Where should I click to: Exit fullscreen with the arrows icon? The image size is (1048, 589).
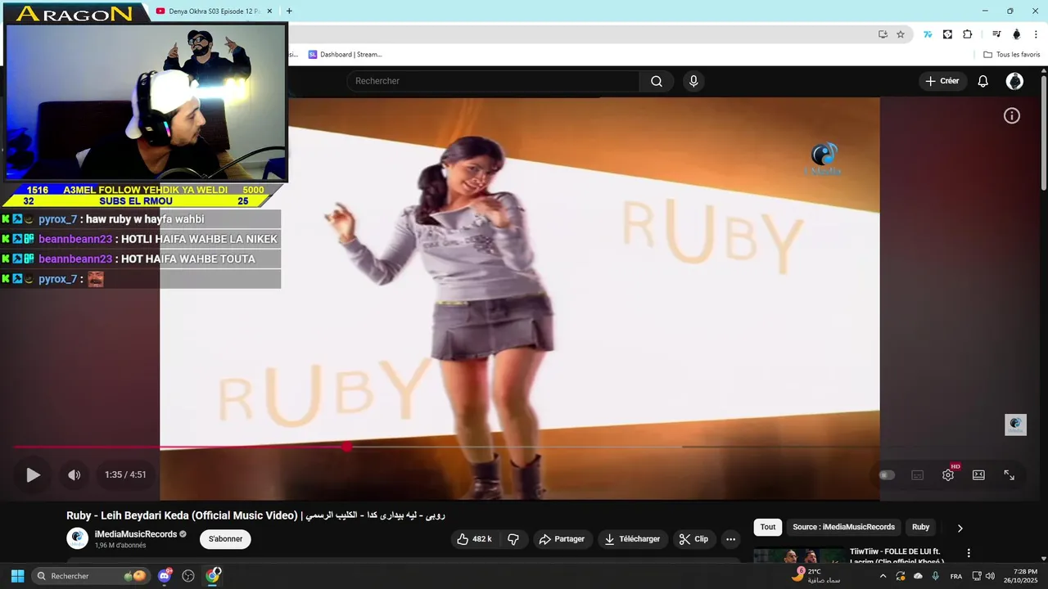tap(1010, 474)
